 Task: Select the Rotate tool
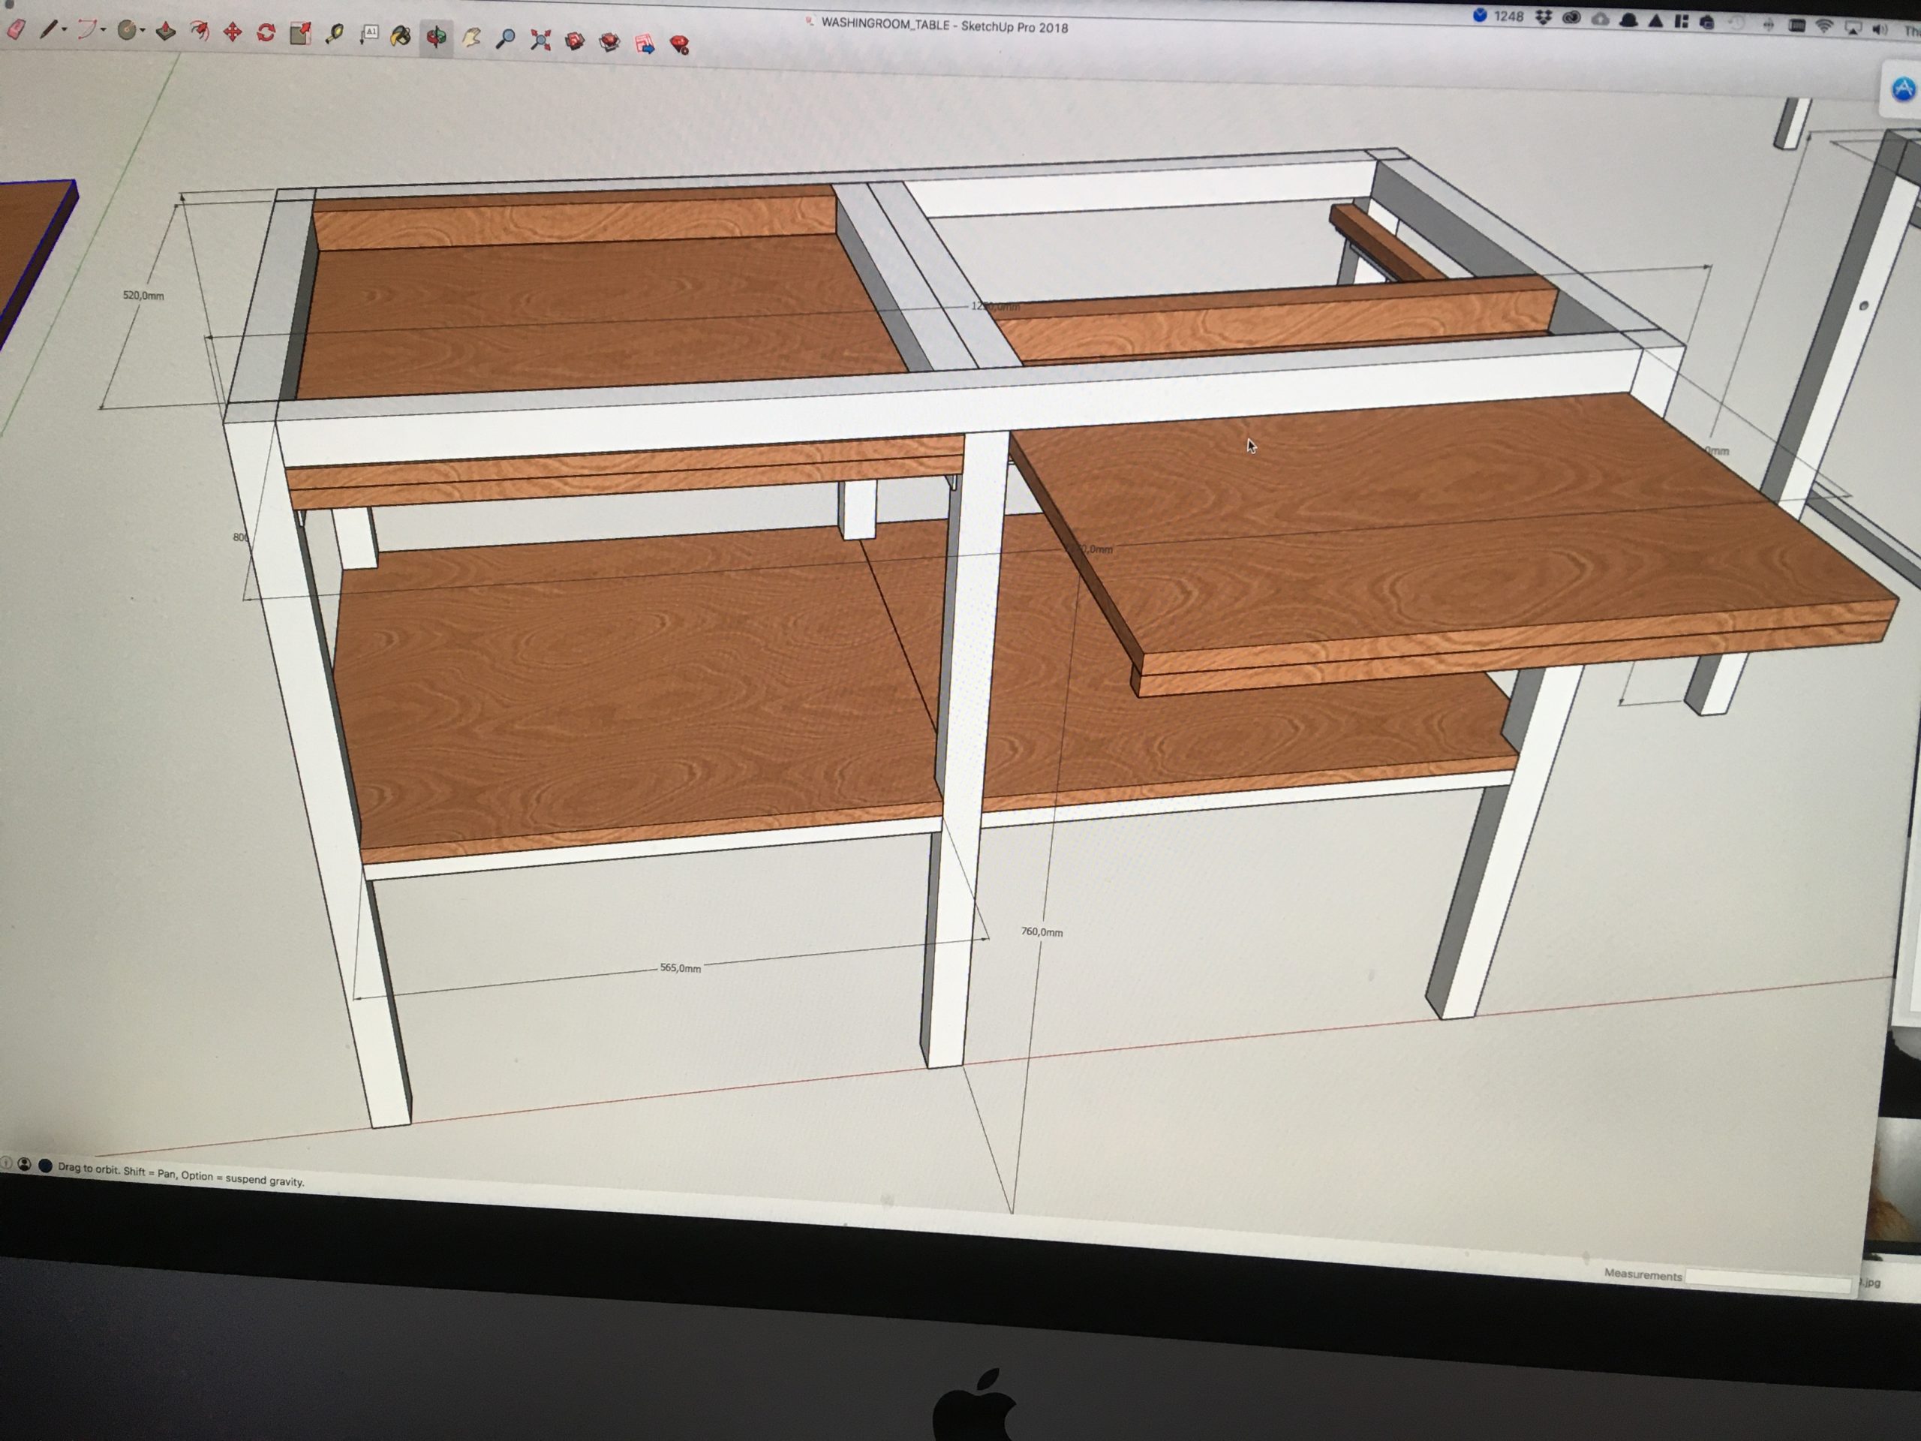[x=266, y=33]
